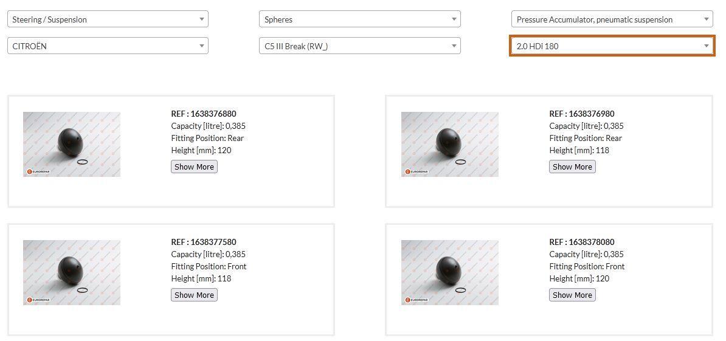Open the CITROËN make dropdown
The height and width of the screenshot is (341, 726).
click(x=108, y=46)
